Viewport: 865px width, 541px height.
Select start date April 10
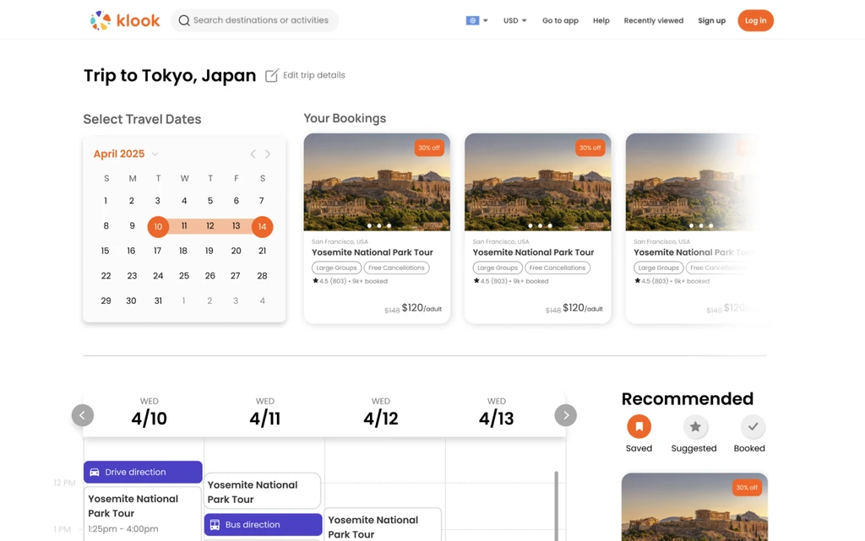tap(158, 226)
